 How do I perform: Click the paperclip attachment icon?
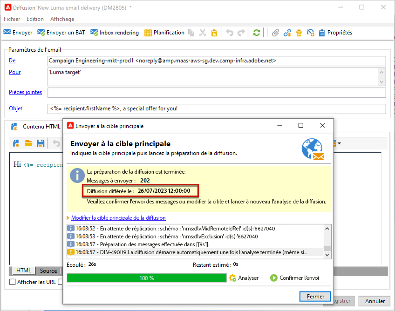coord(275,33)
